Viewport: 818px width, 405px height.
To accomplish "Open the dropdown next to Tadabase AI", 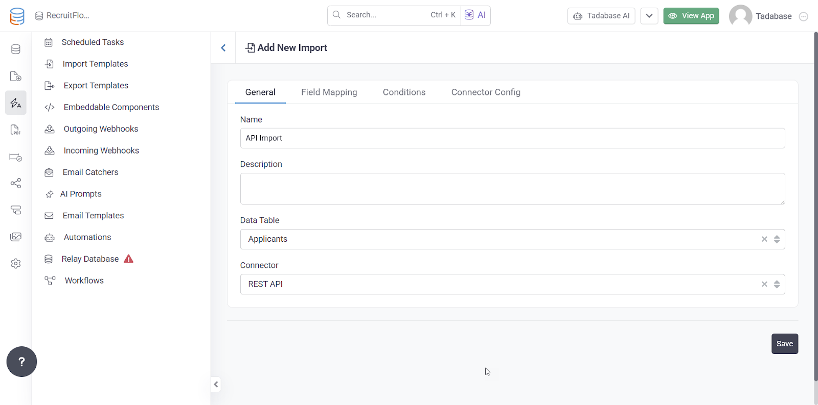I will coord(649,16).
